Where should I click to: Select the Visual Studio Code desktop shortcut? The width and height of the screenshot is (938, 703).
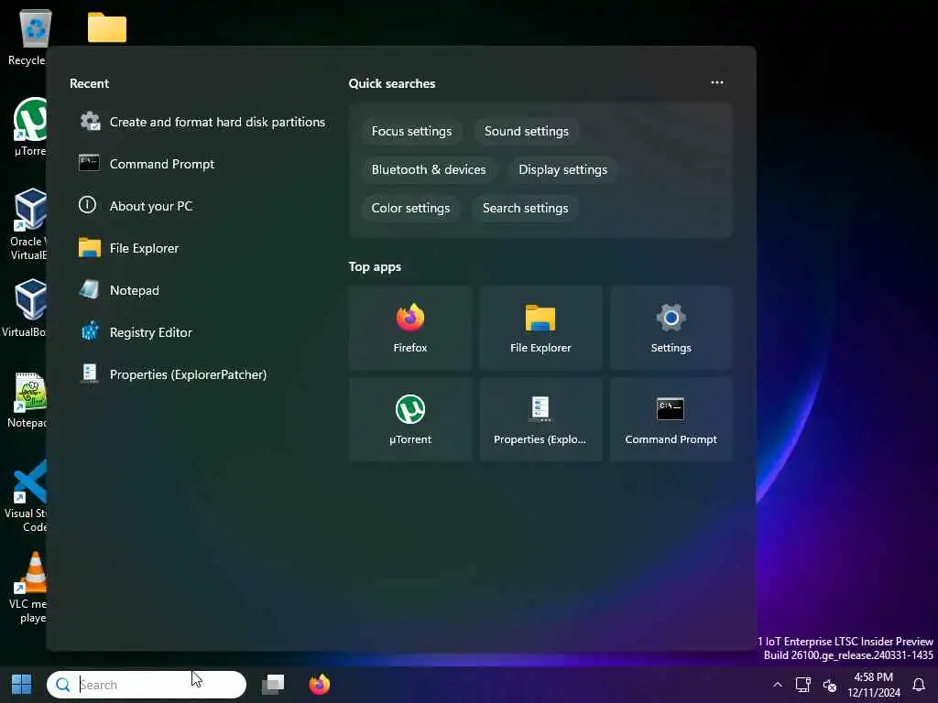point(27,496)
